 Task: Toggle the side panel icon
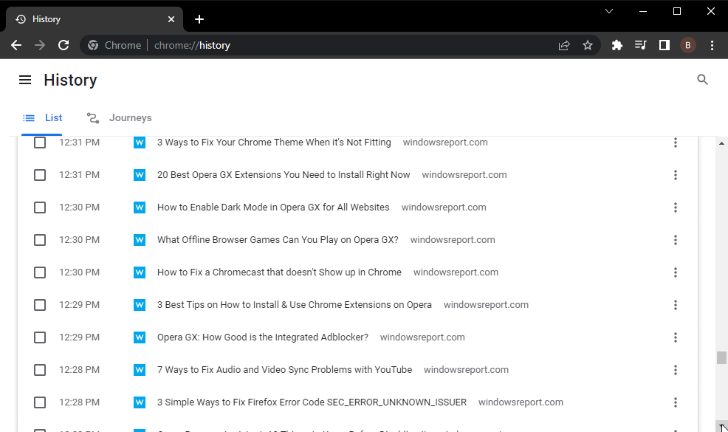665,45
